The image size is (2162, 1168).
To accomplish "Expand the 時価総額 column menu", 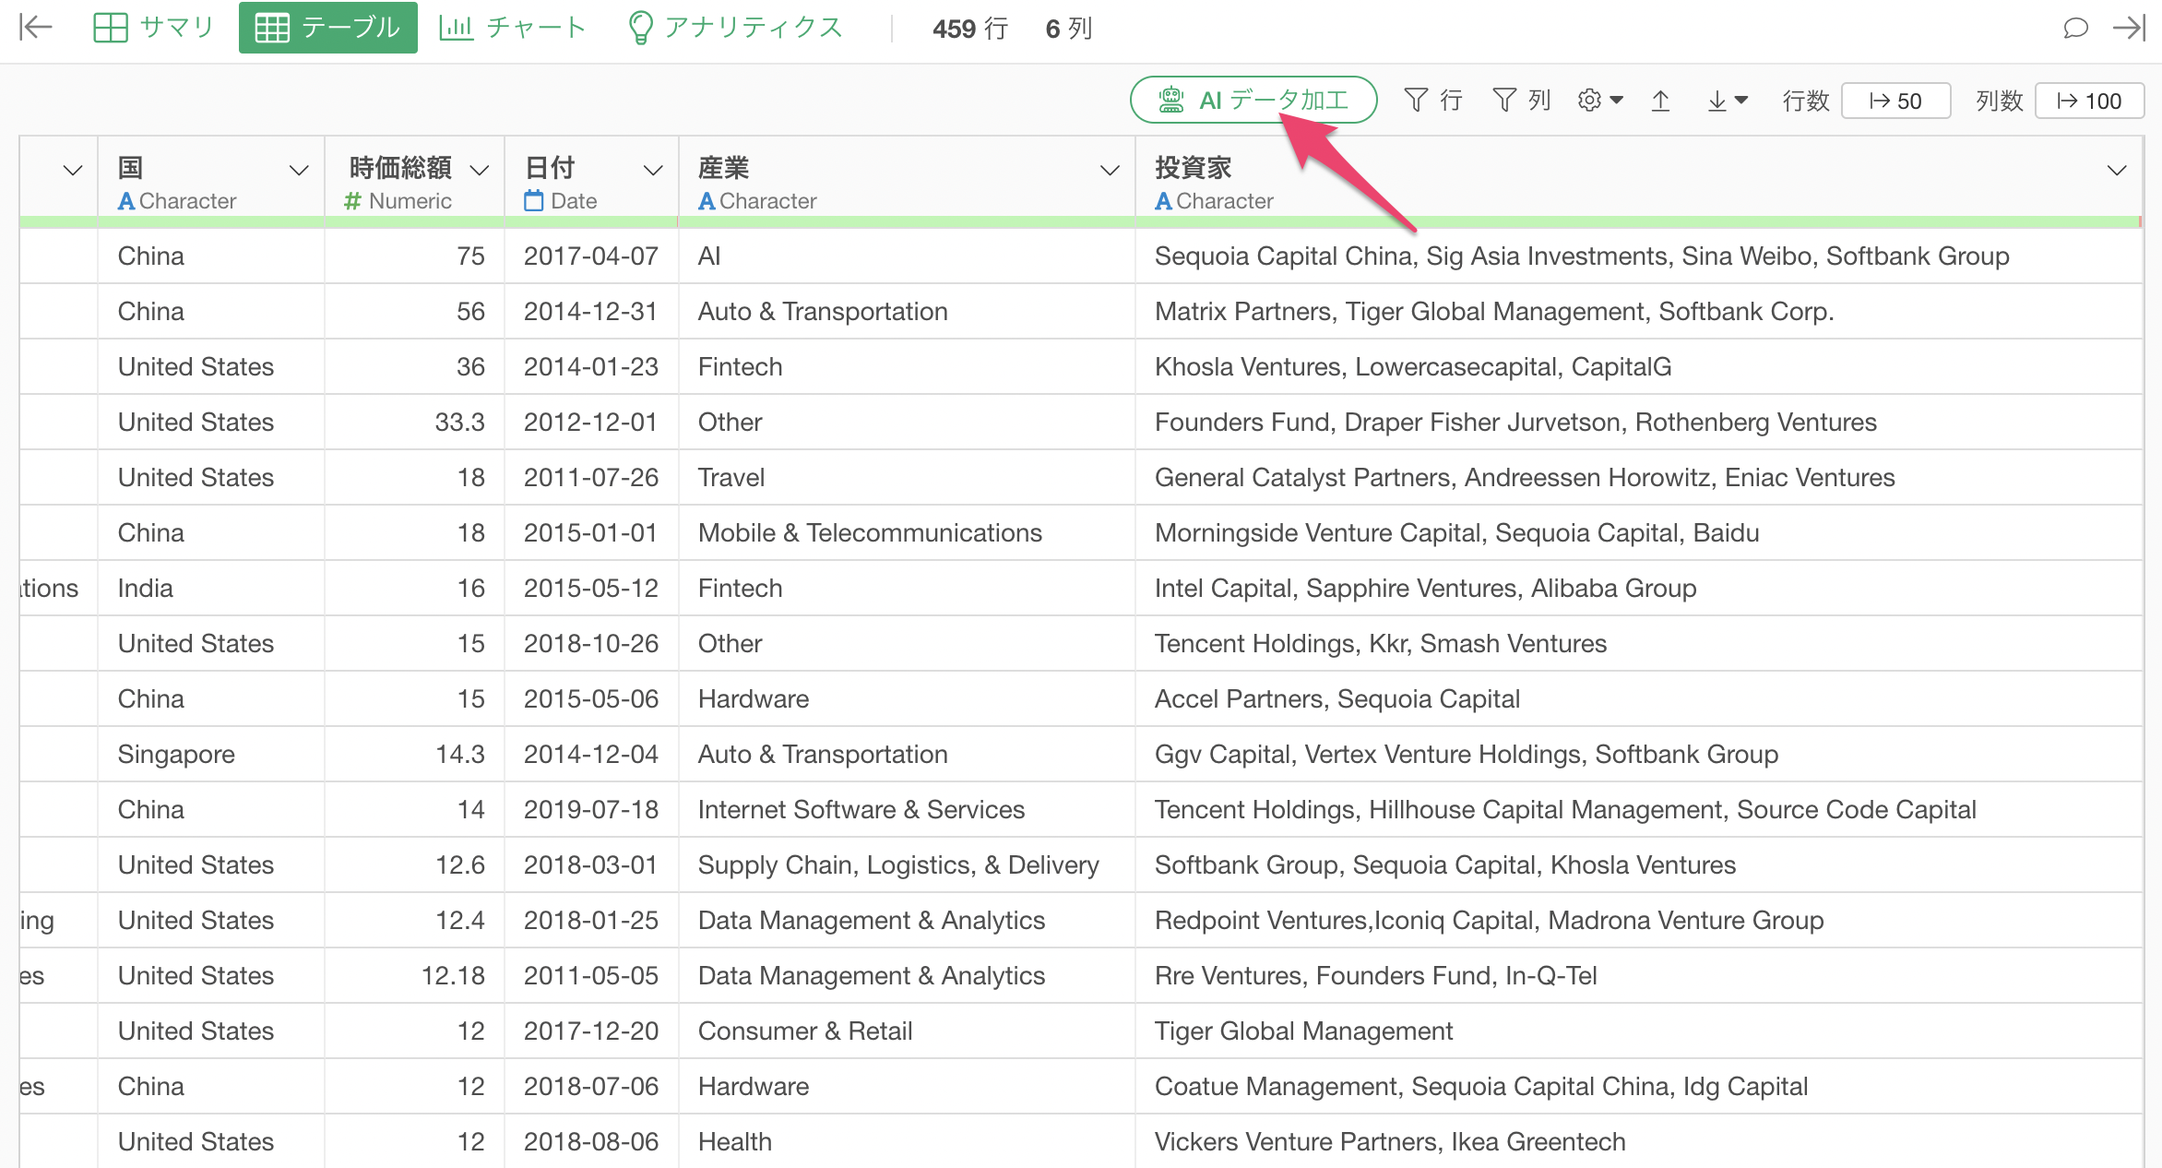I will pyautogui.click(x=480, y=171).
